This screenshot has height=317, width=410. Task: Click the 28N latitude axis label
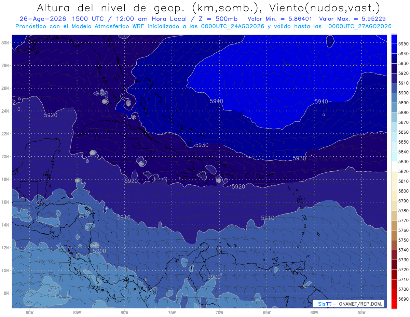5,65
